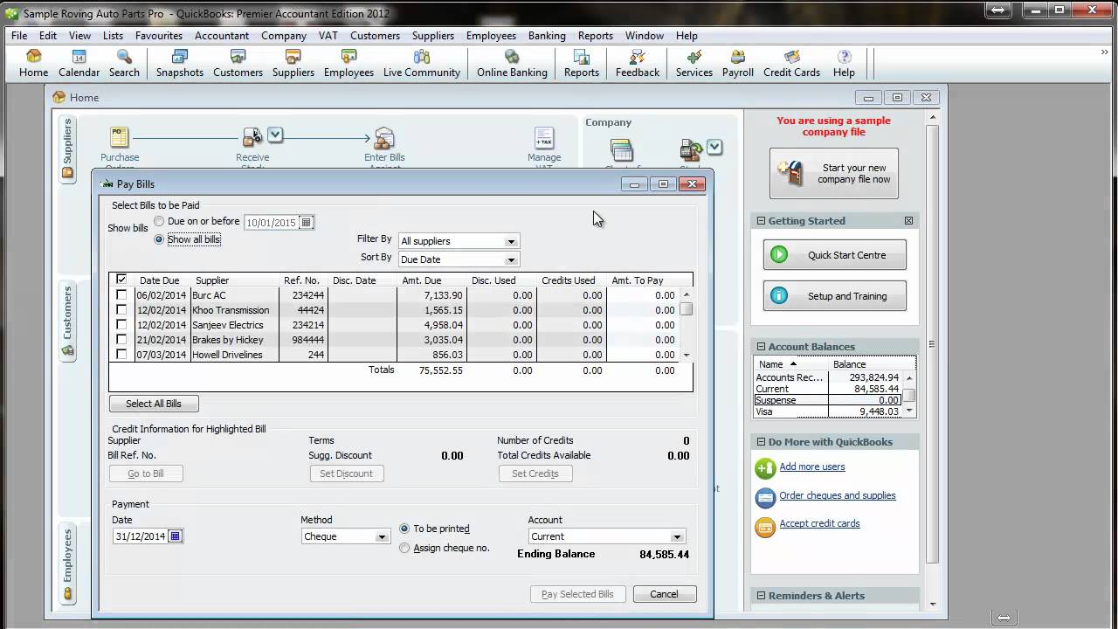
Task: Select the 'To be printed' radio button
Action: point(404,529)
